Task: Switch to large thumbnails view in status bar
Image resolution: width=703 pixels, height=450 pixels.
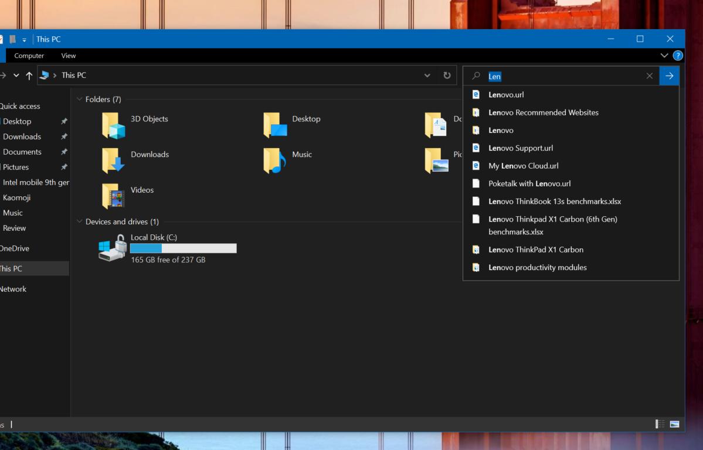Action: [674, 424]
